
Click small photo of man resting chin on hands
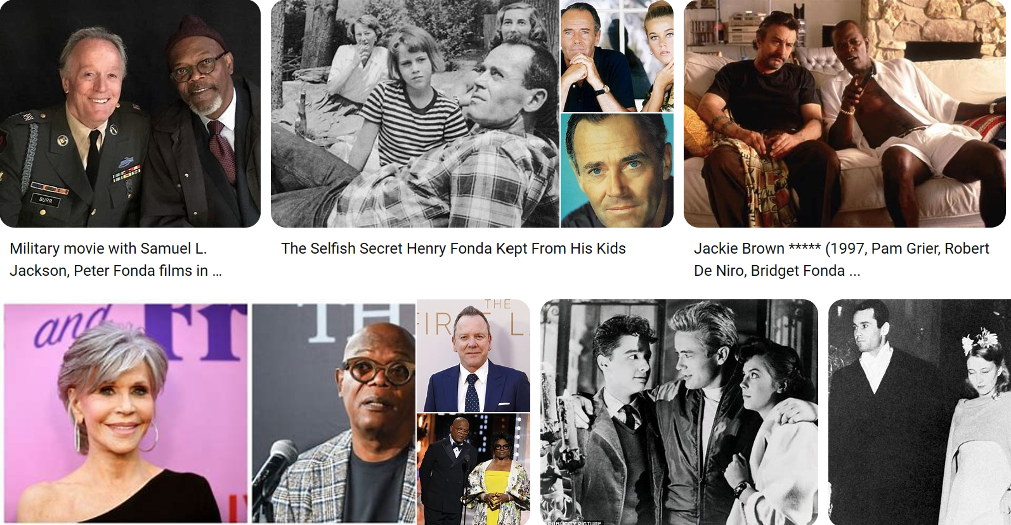coord(598,56)
